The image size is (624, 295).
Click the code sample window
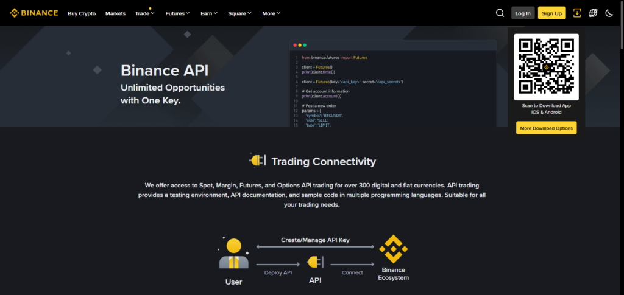click(x=393, y=83)
